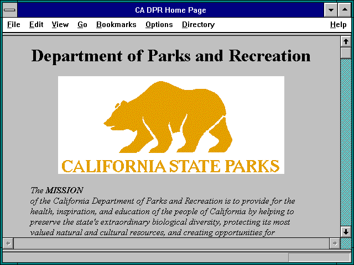Open the File menu

pyautogui.click(x=13, y=24)
